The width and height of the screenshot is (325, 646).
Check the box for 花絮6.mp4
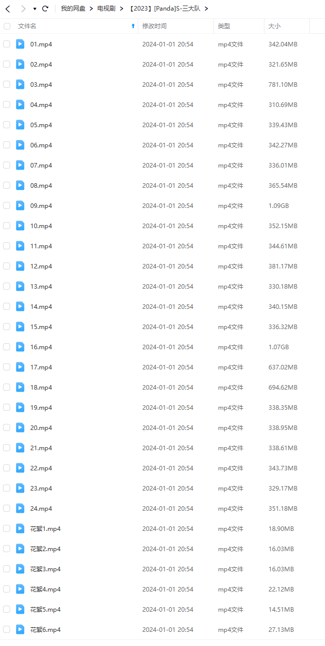7,629
